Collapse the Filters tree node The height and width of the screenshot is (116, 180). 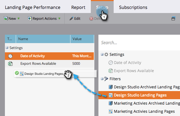click(x=102, y=79)
